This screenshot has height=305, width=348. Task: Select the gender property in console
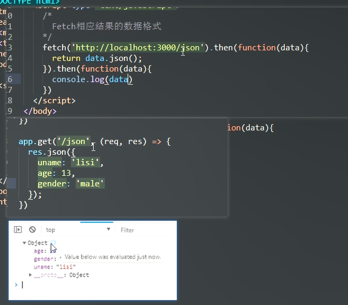coord(45,259)
